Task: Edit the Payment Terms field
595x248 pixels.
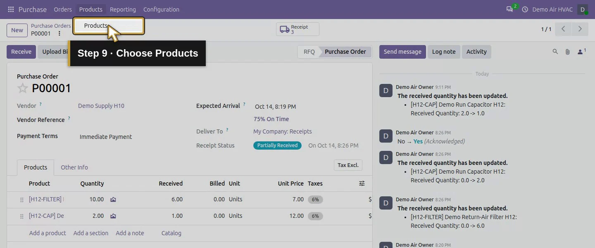Action: coord(106,137)
